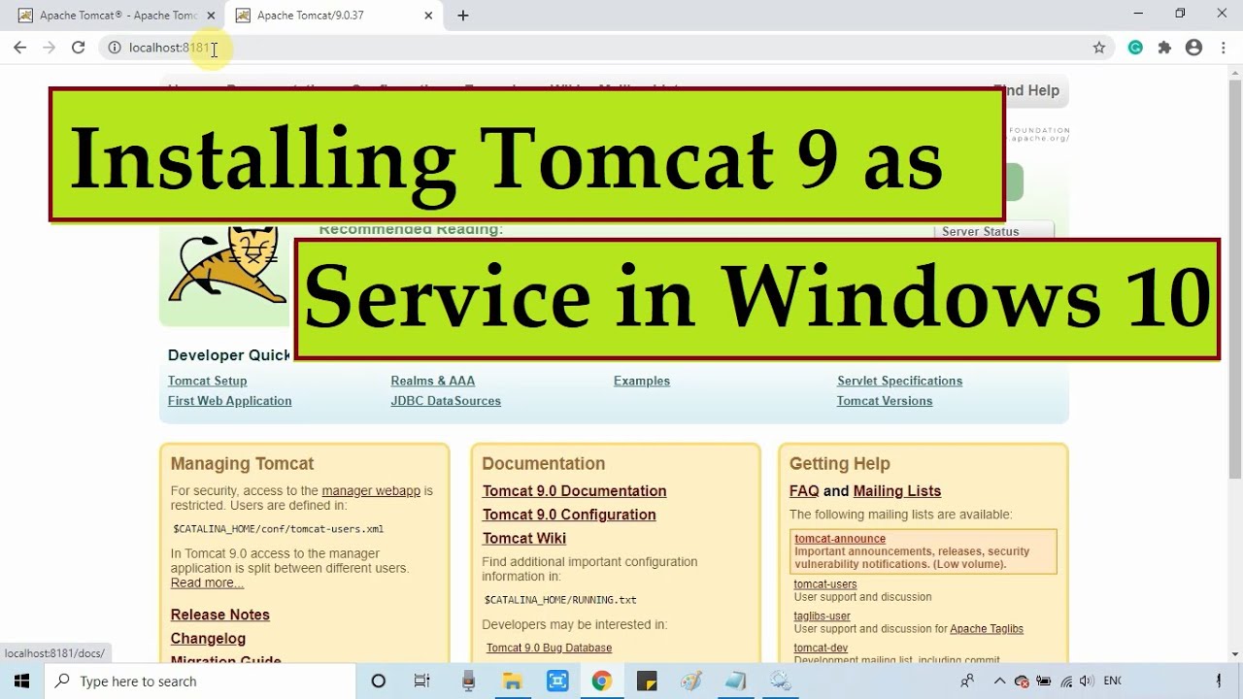Open Tomcat 9.0 Documentation link

click(574, 491)
